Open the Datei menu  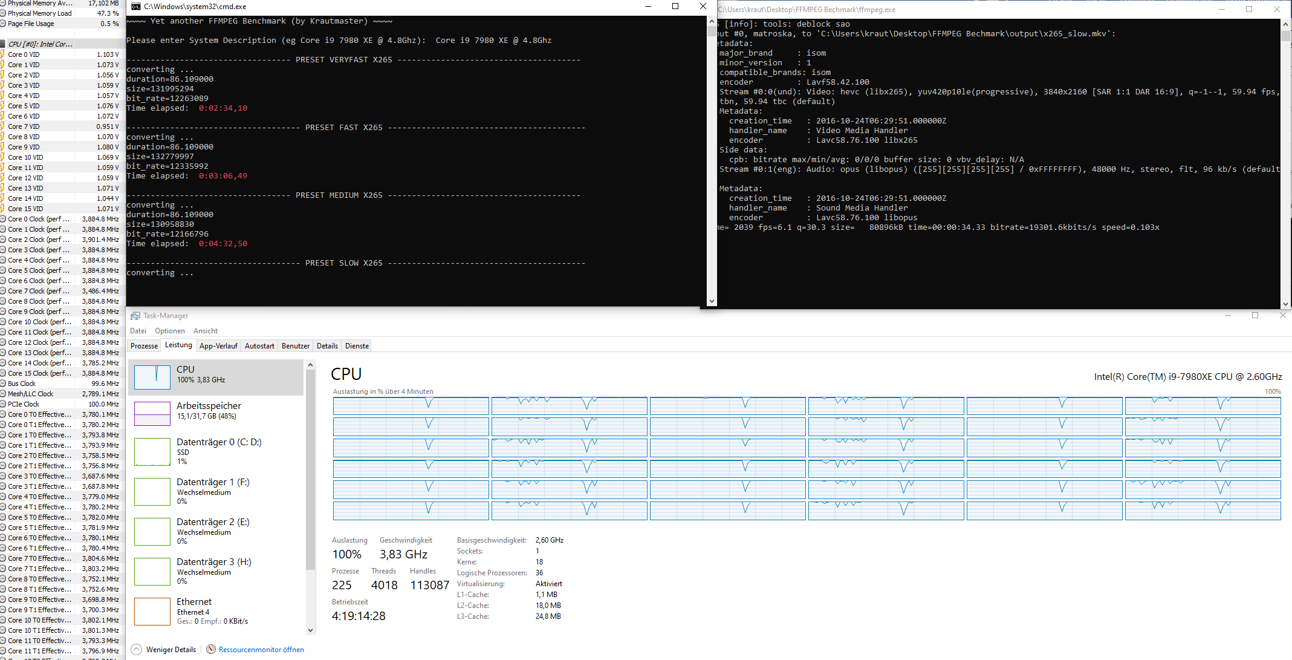point(138,331)
